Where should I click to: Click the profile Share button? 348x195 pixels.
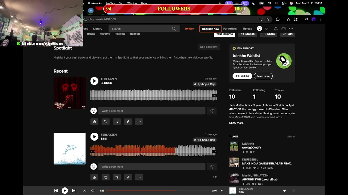click(269, 34)
